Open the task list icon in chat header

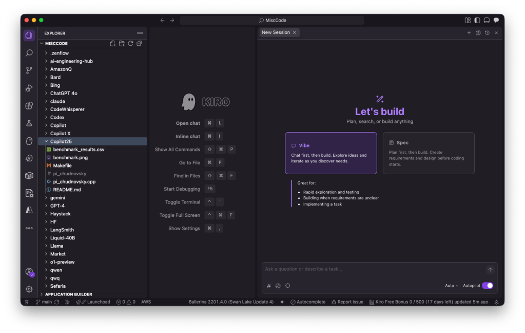coord(478,32)
